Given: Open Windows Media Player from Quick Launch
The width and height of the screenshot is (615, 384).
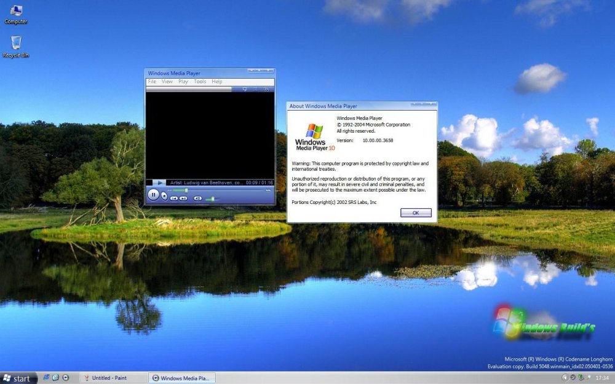Looking at the screenshot, I should coord(66,377).
